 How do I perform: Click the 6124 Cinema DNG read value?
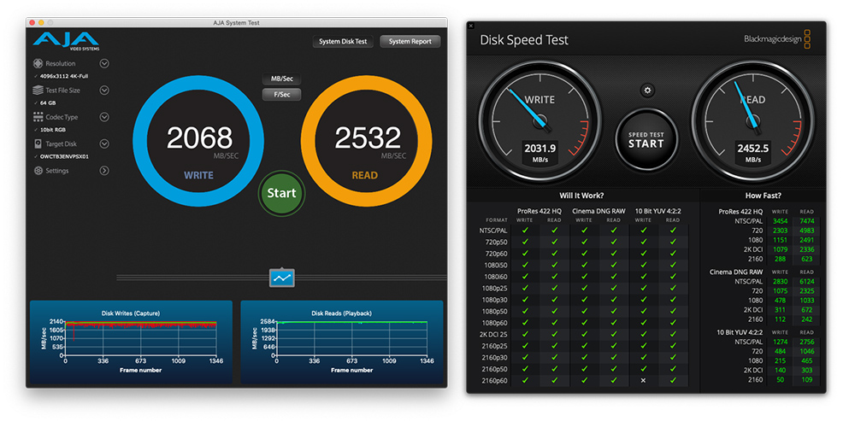[x=806, y=282]
